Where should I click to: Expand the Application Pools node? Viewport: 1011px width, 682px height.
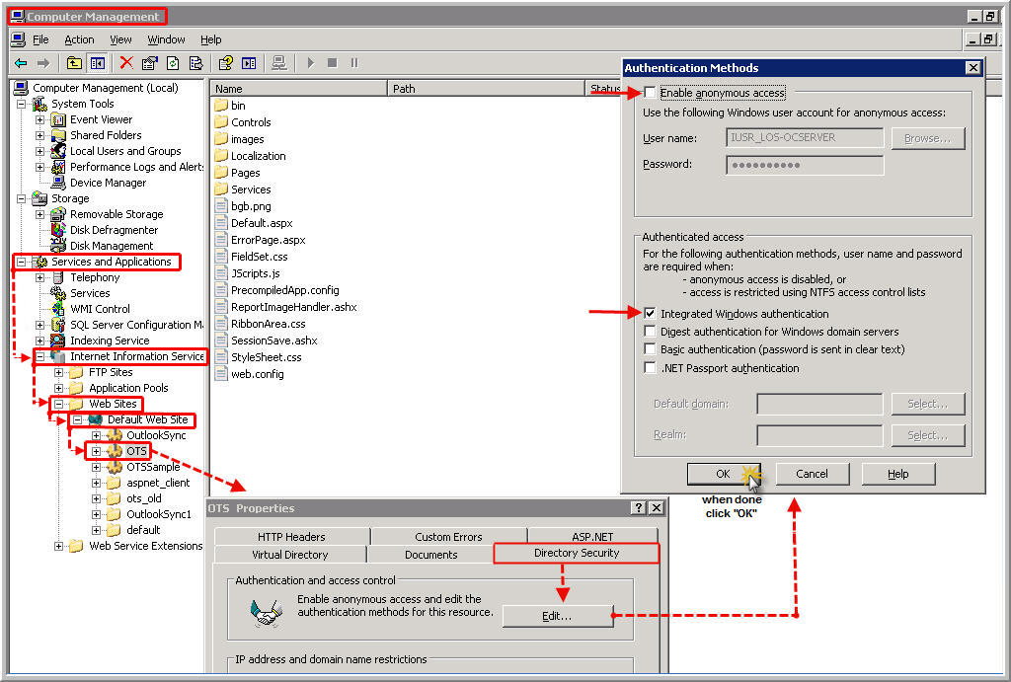[58, 388]
